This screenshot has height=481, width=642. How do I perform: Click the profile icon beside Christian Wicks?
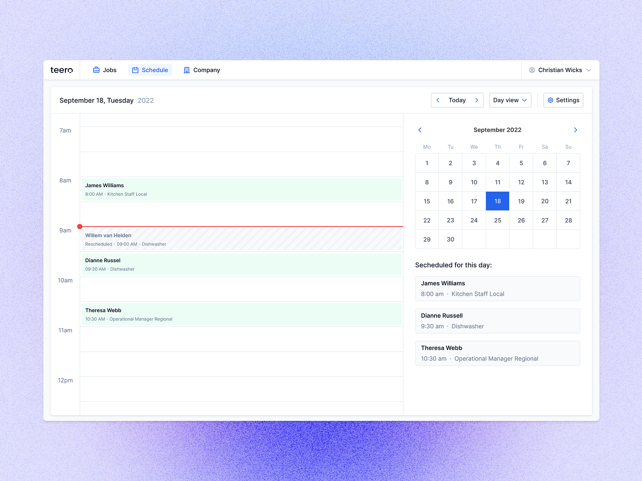pos(532,70)
